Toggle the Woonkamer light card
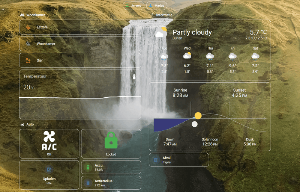The width and height of the screenshot is (300, 192). click(x=80, y=44)
